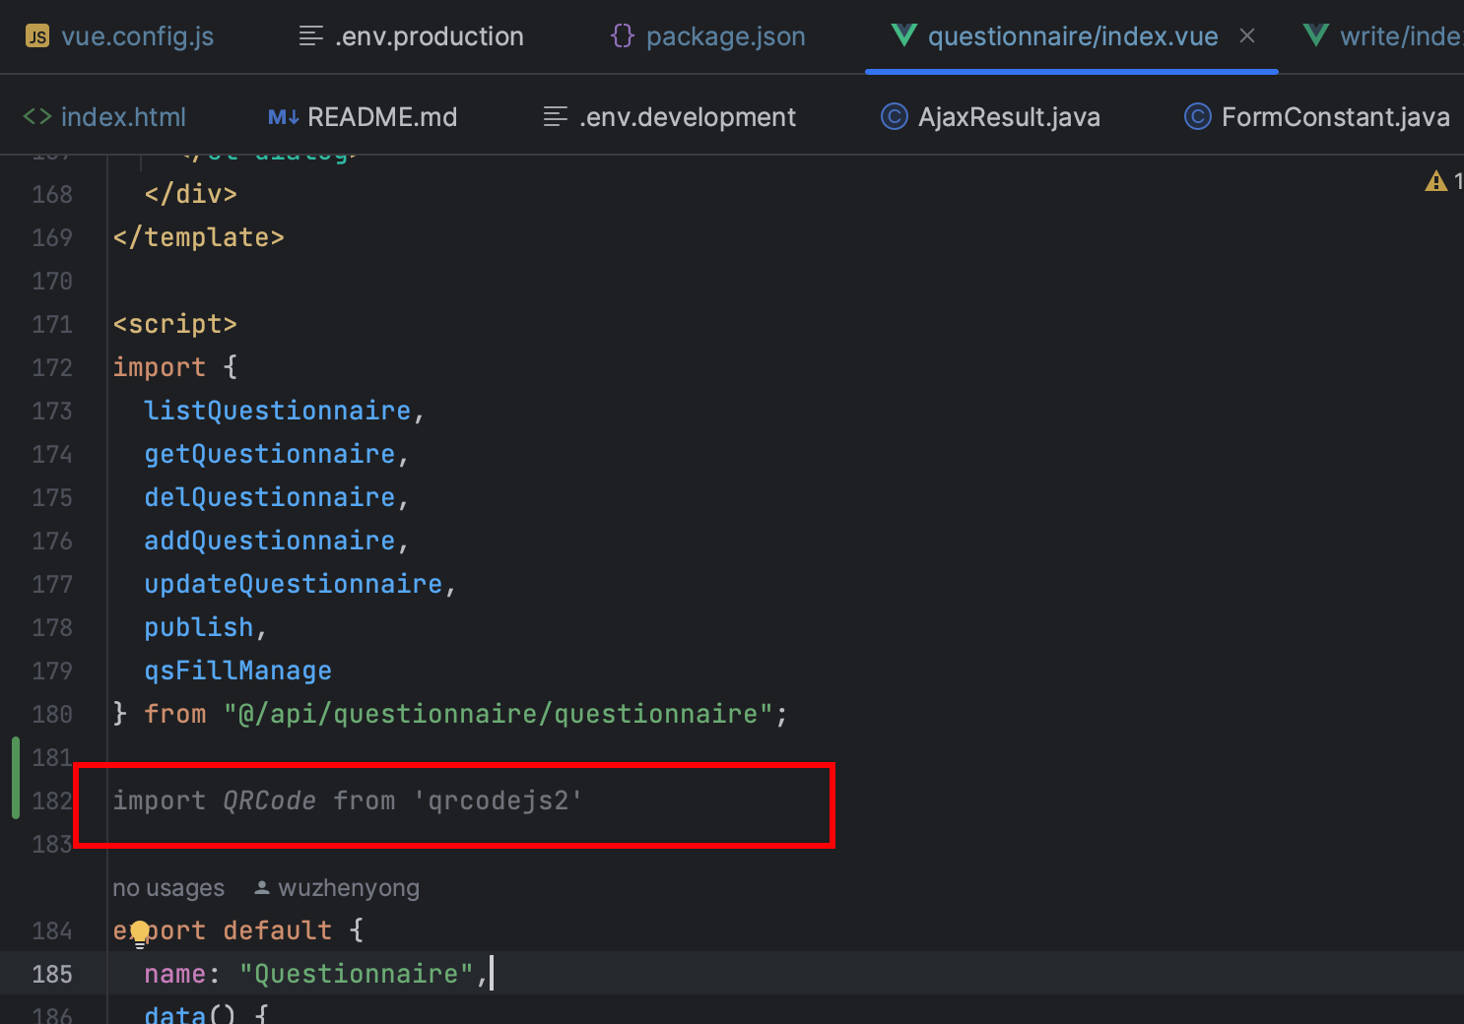Viewport: 1464px width, 1024px height.
Task: Click the Java class icon on AjaxResult.java
Action: tap(895, 117)
